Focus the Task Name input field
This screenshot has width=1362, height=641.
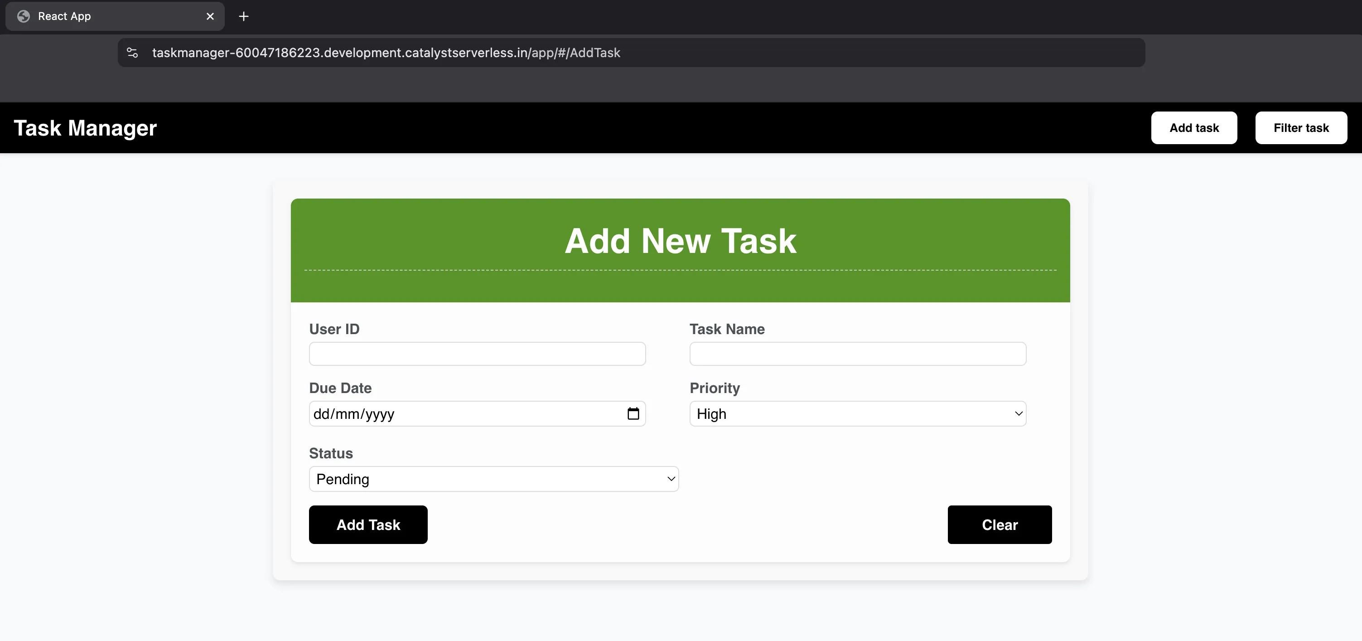tap(858, 354)
